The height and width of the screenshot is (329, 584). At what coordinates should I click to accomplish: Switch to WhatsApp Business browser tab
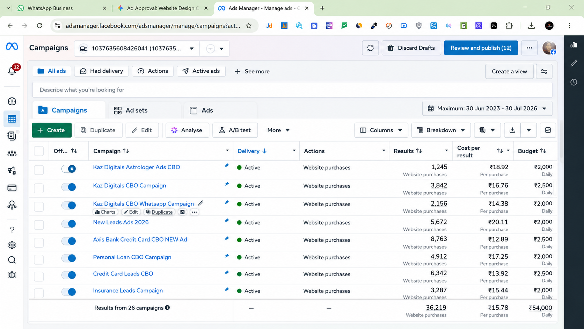click(61, 8)
